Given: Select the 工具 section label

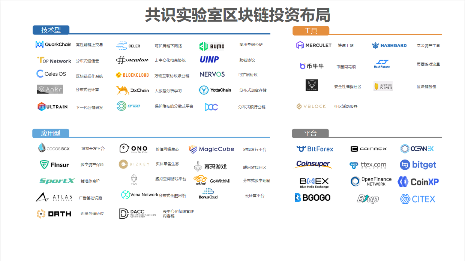Looking at the screenshot, I should click(x=311, y=31).
